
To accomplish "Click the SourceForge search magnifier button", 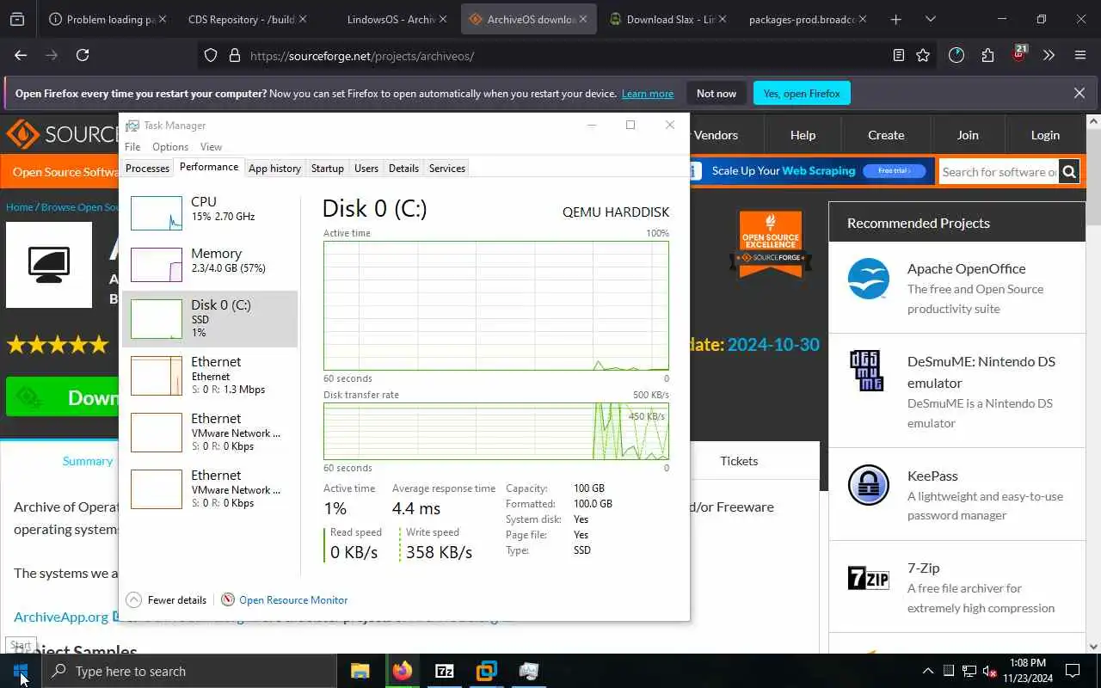I will 1068,171.
